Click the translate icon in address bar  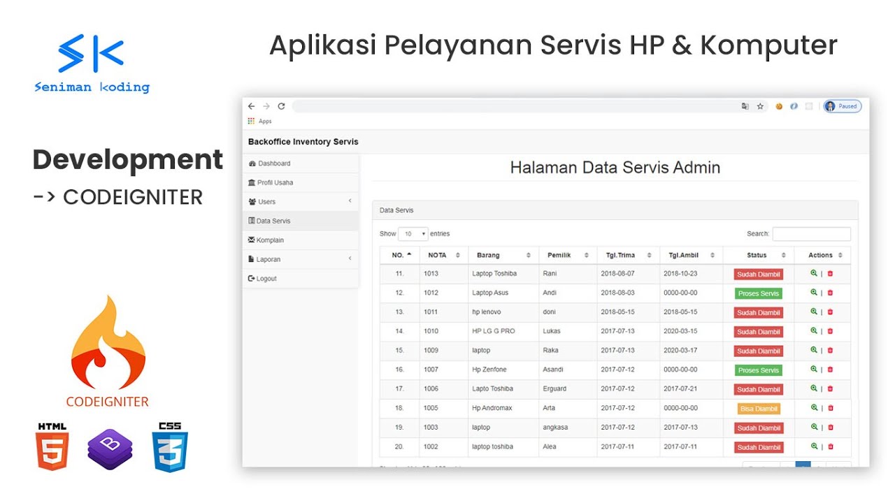click(745, 106)
